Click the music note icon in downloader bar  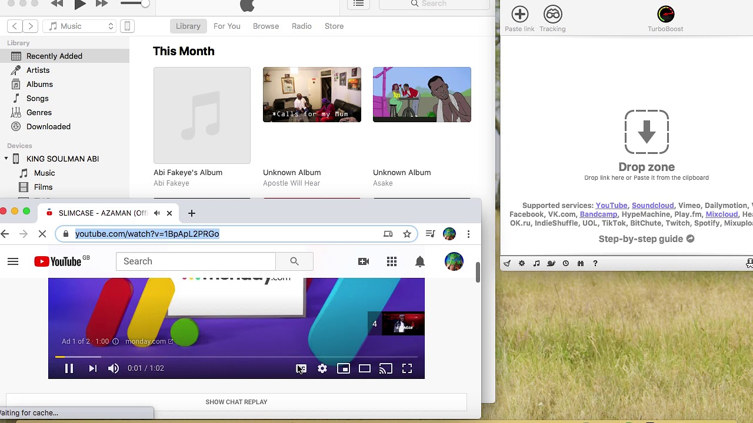pyautogui.click(x=537, y=263)
